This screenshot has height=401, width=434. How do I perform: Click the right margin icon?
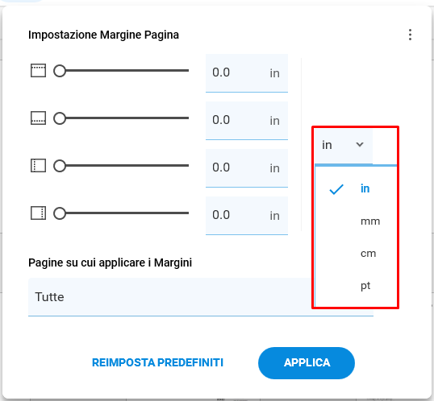[38, 213]
